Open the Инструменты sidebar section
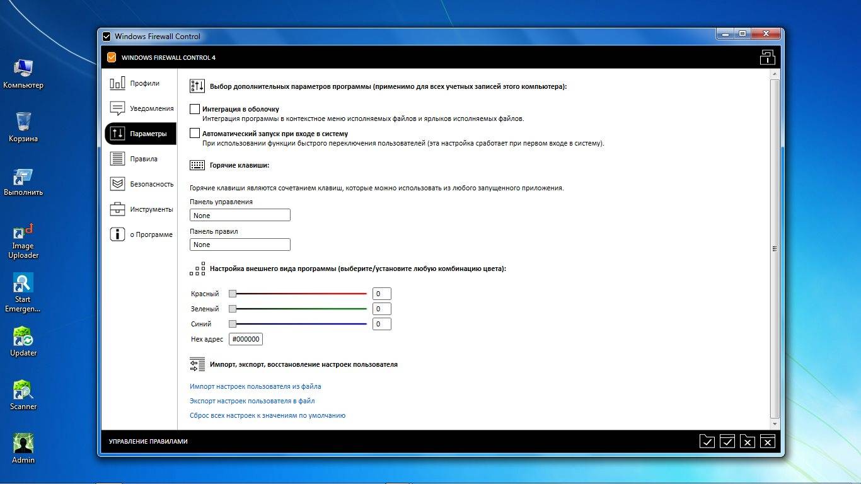Viewport: 861px width, 484px height. (x=140, y=209)
